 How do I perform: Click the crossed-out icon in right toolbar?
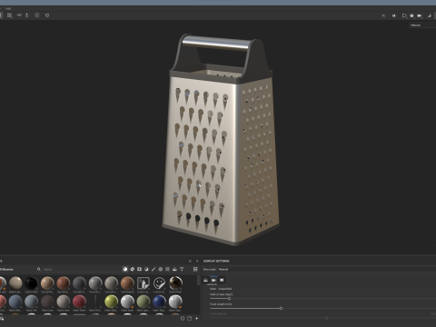(383, 15)
